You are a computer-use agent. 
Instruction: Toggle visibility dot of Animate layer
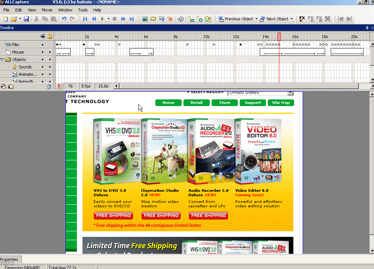click(43, 74)
